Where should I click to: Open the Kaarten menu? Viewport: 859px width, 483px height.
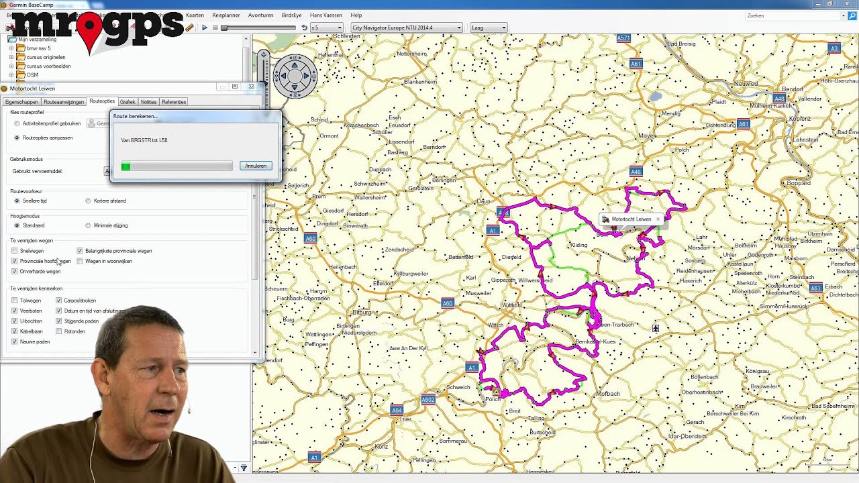coord(195,15)
